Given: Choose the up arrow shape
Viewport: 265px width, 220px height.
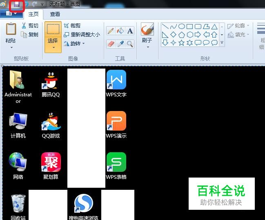Looking at the screenshot, I should point(214,35).
